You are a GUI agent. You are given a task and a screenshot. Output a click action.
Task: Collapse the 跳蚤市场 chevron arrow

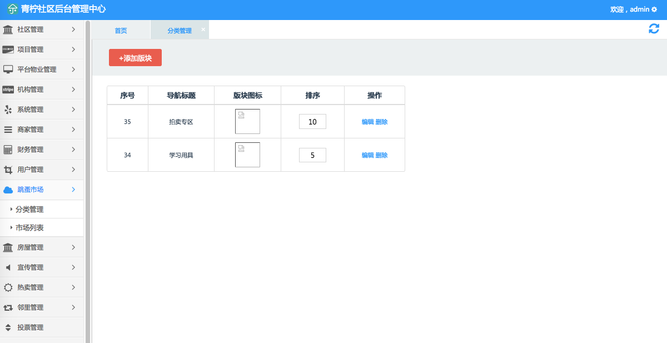[73, 190]
